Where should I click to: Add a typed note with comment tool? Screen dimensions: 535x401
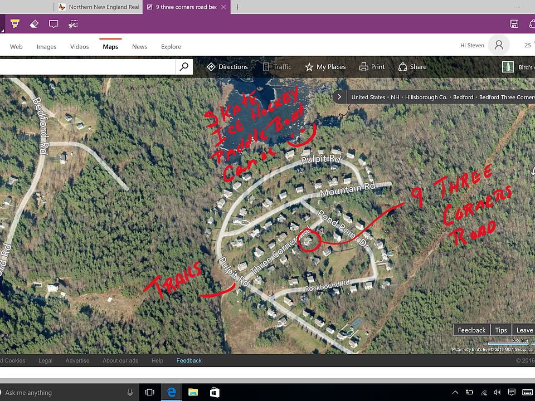53,24
